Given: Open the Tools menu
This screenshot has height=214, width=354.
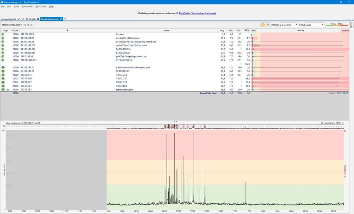Looking at the screenshot, I should pos(17,6).
